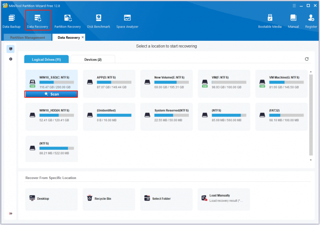Screen dimensions: 320x225
Task: Expand the left sidebar with the chevron arrows
Action: (x=11, y=213)
